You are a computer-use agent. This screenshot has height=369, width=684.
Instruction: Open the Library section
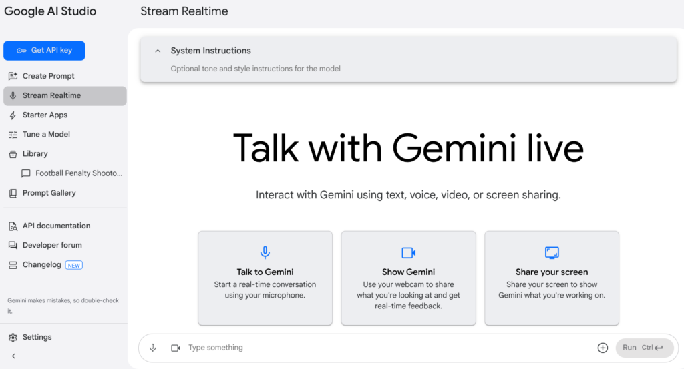pos(65,153)
